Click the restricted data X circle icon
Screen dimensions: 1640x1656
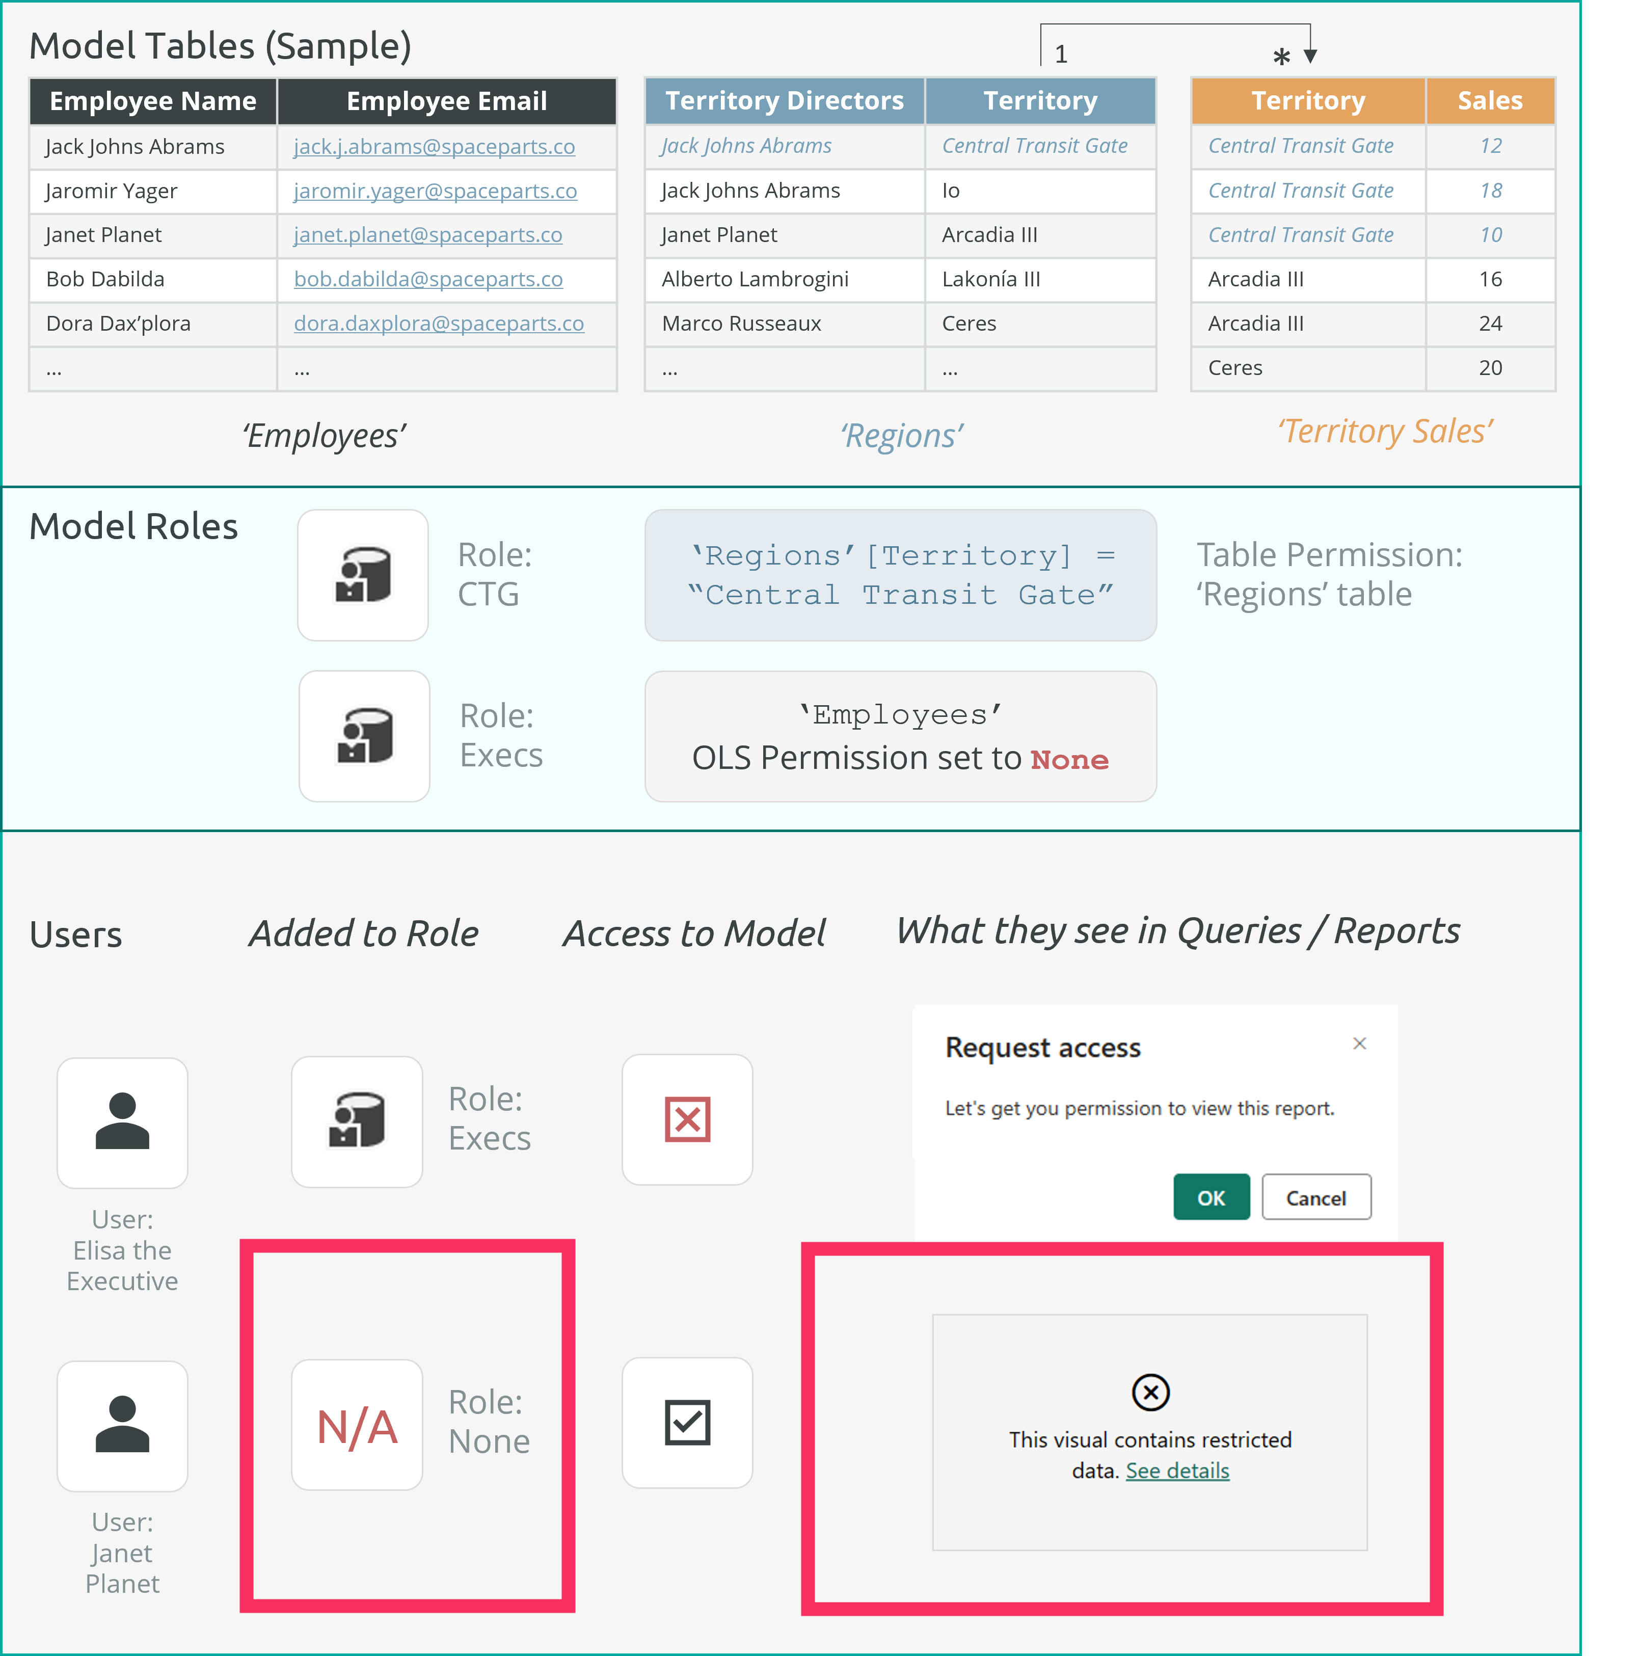tap(1150, 1392)
